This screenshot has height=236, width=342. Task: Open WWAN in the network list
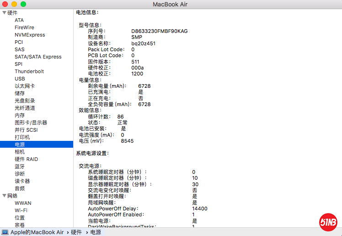tap(23, 203)
